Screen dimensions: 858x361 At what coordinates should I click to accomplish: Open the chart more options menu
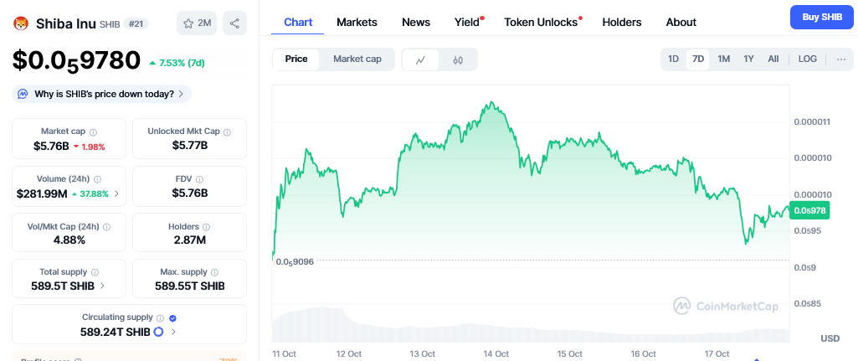[x=840, y=59]
